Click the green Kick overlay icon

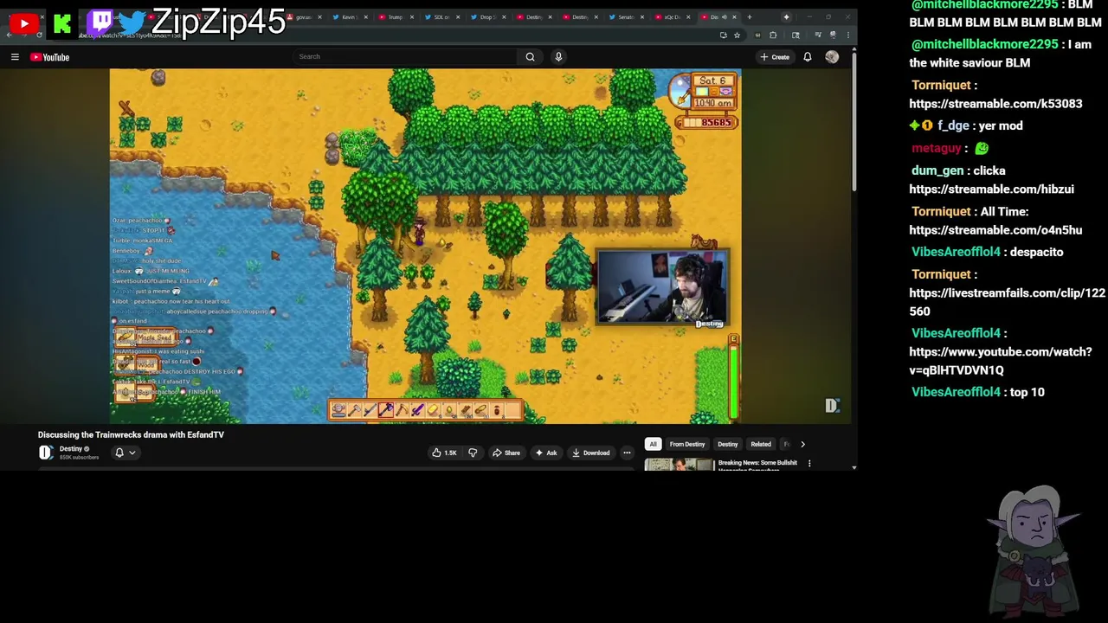point(62,24)
